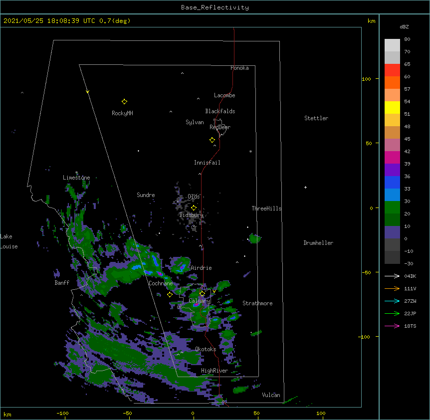430x420 pixels.
Task: Click the yellow diamond marker above RockyMH
Action: click(124, 101)
